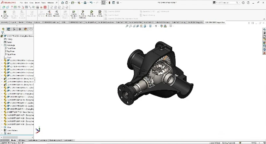Switch to the Evaluate ribbon tab
Viewport: 266px width, 144px height.
(x=37, y=22)
